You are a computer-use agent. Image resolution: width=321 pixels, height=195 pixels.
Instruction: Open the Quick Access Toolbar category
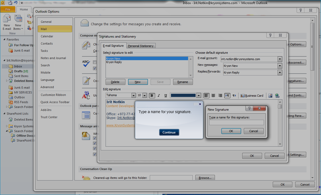coord(55,102)
